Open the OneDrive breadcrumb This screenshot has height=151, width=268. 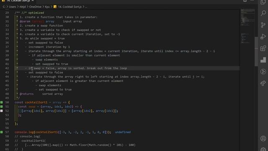(x=35, y=7)
